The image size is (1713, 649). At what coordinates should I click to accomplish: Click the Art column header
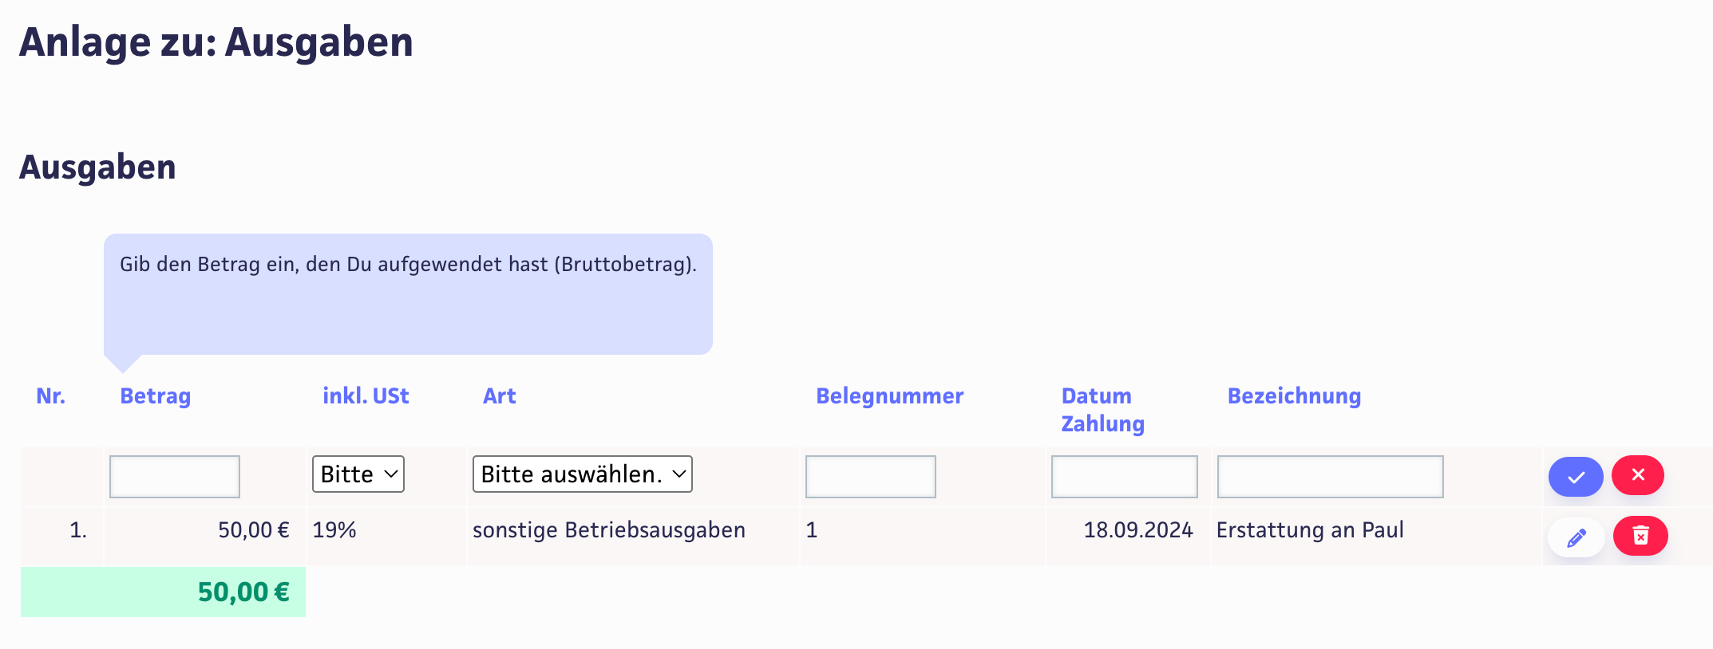coord(500,396)
